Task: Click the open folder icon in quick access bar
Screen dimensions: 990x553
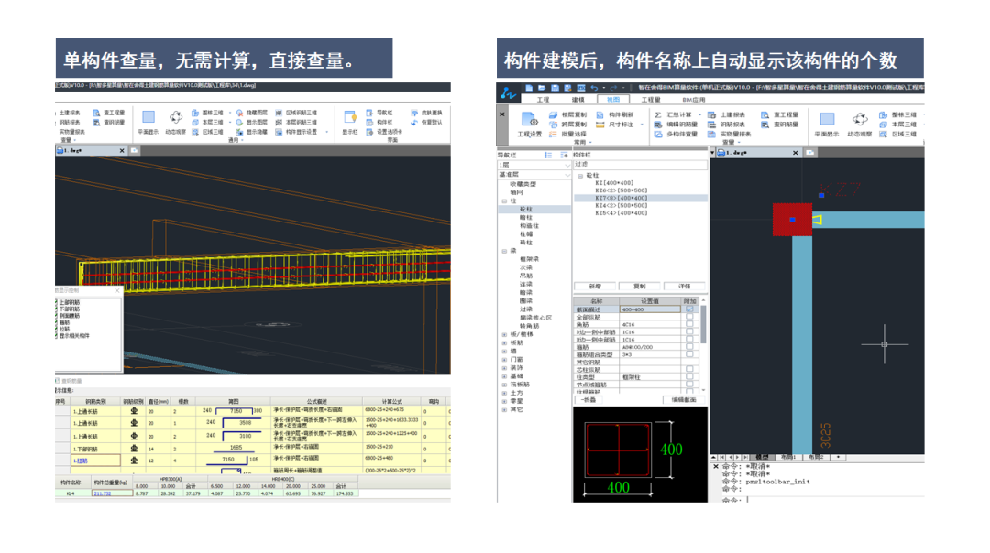Action: point(542,88)
